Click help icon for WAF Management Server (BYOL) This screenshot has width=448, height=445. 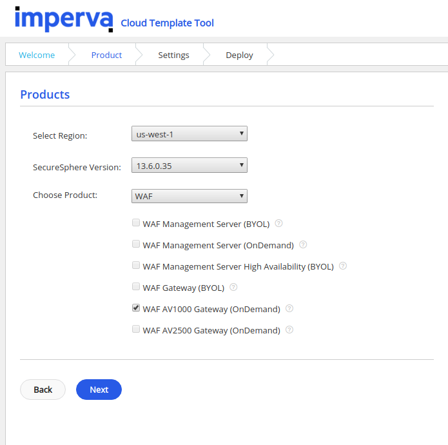click(x=279, y=224)
